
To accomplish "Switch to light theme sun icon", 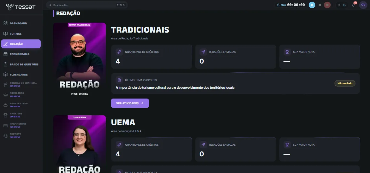I will (339, 5).
